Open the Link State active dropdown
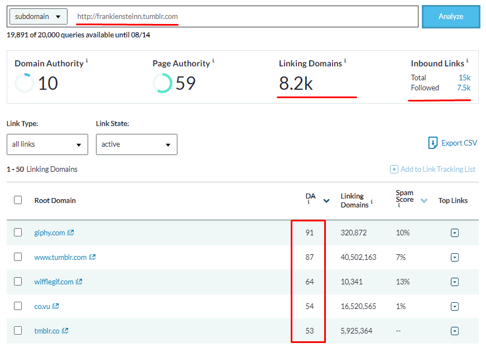 (137, 144)
